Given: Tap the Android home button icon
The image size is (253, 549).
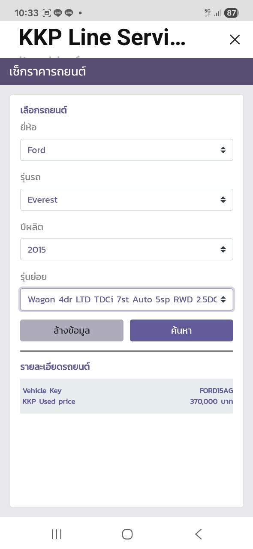Looking at the screenshot, I should 127,534.
